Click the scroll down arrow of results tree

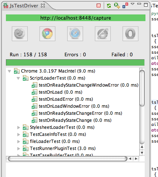[142, 153]
